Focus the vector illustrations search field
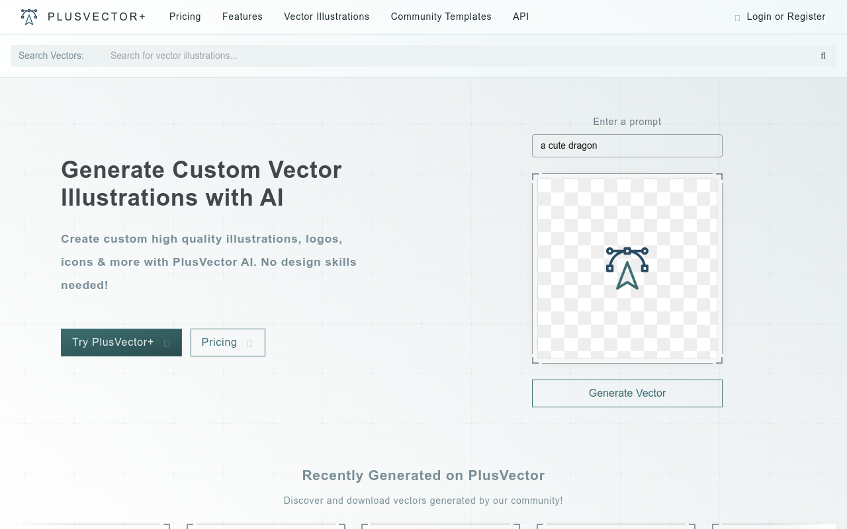 click(x=457, y=56)
